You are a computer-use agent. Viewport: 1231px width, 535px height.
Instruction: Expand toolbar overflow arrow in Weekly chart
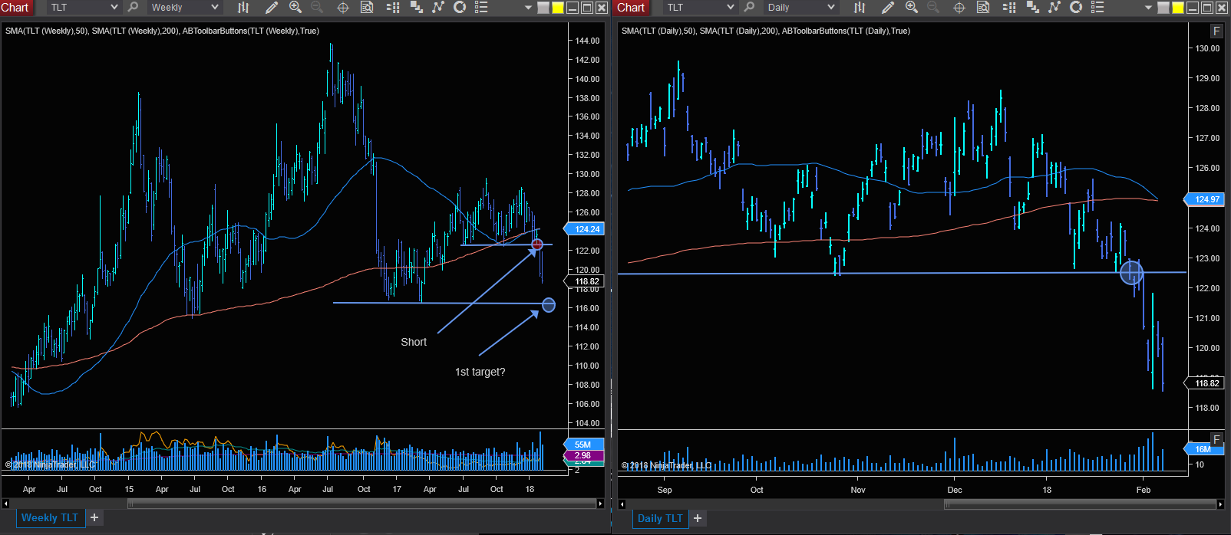528,8
